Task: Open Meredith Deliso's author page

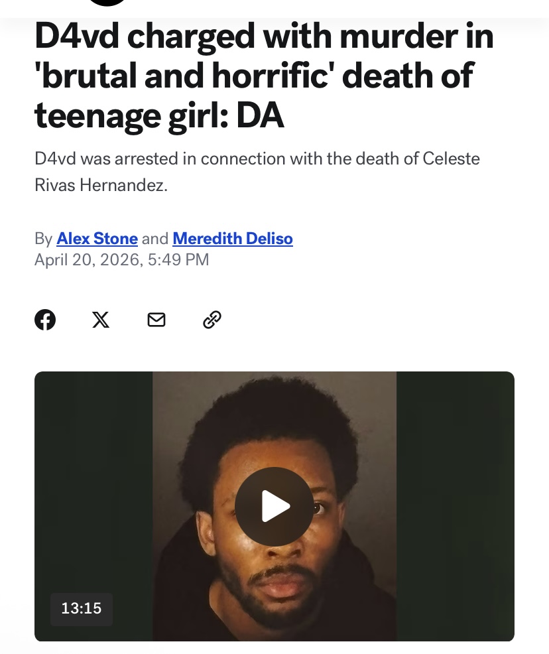Action: tap(233, 239)
